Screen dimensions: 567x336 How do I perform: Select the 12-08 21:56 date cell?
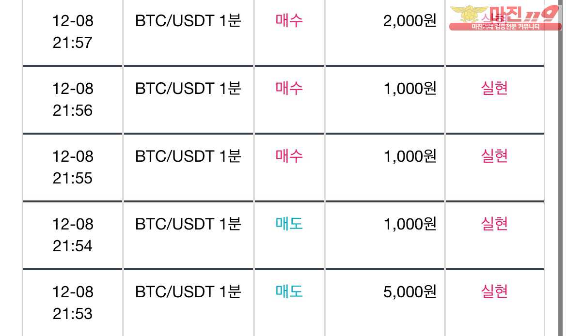(x=73, y=99)
